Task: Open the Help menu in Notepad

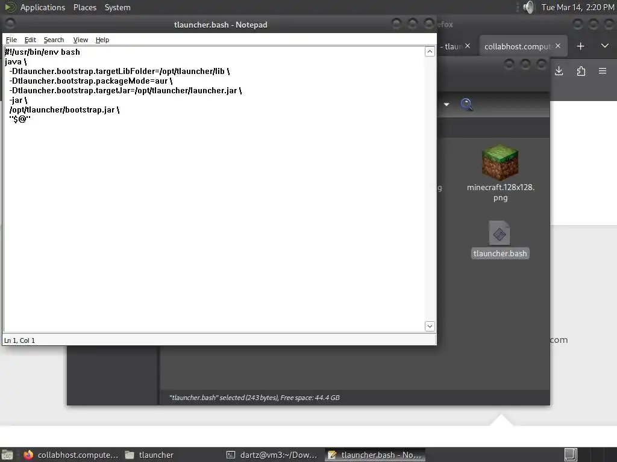Action: coord(102,40)
